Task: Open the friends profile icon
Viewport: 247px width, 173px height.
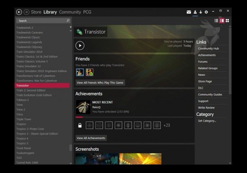Action: (x=195, y=12)
